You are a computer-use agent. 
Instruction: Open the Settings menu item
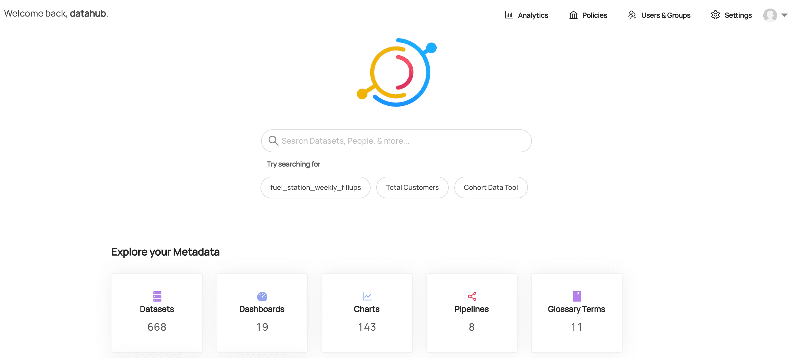click(731, 15)
